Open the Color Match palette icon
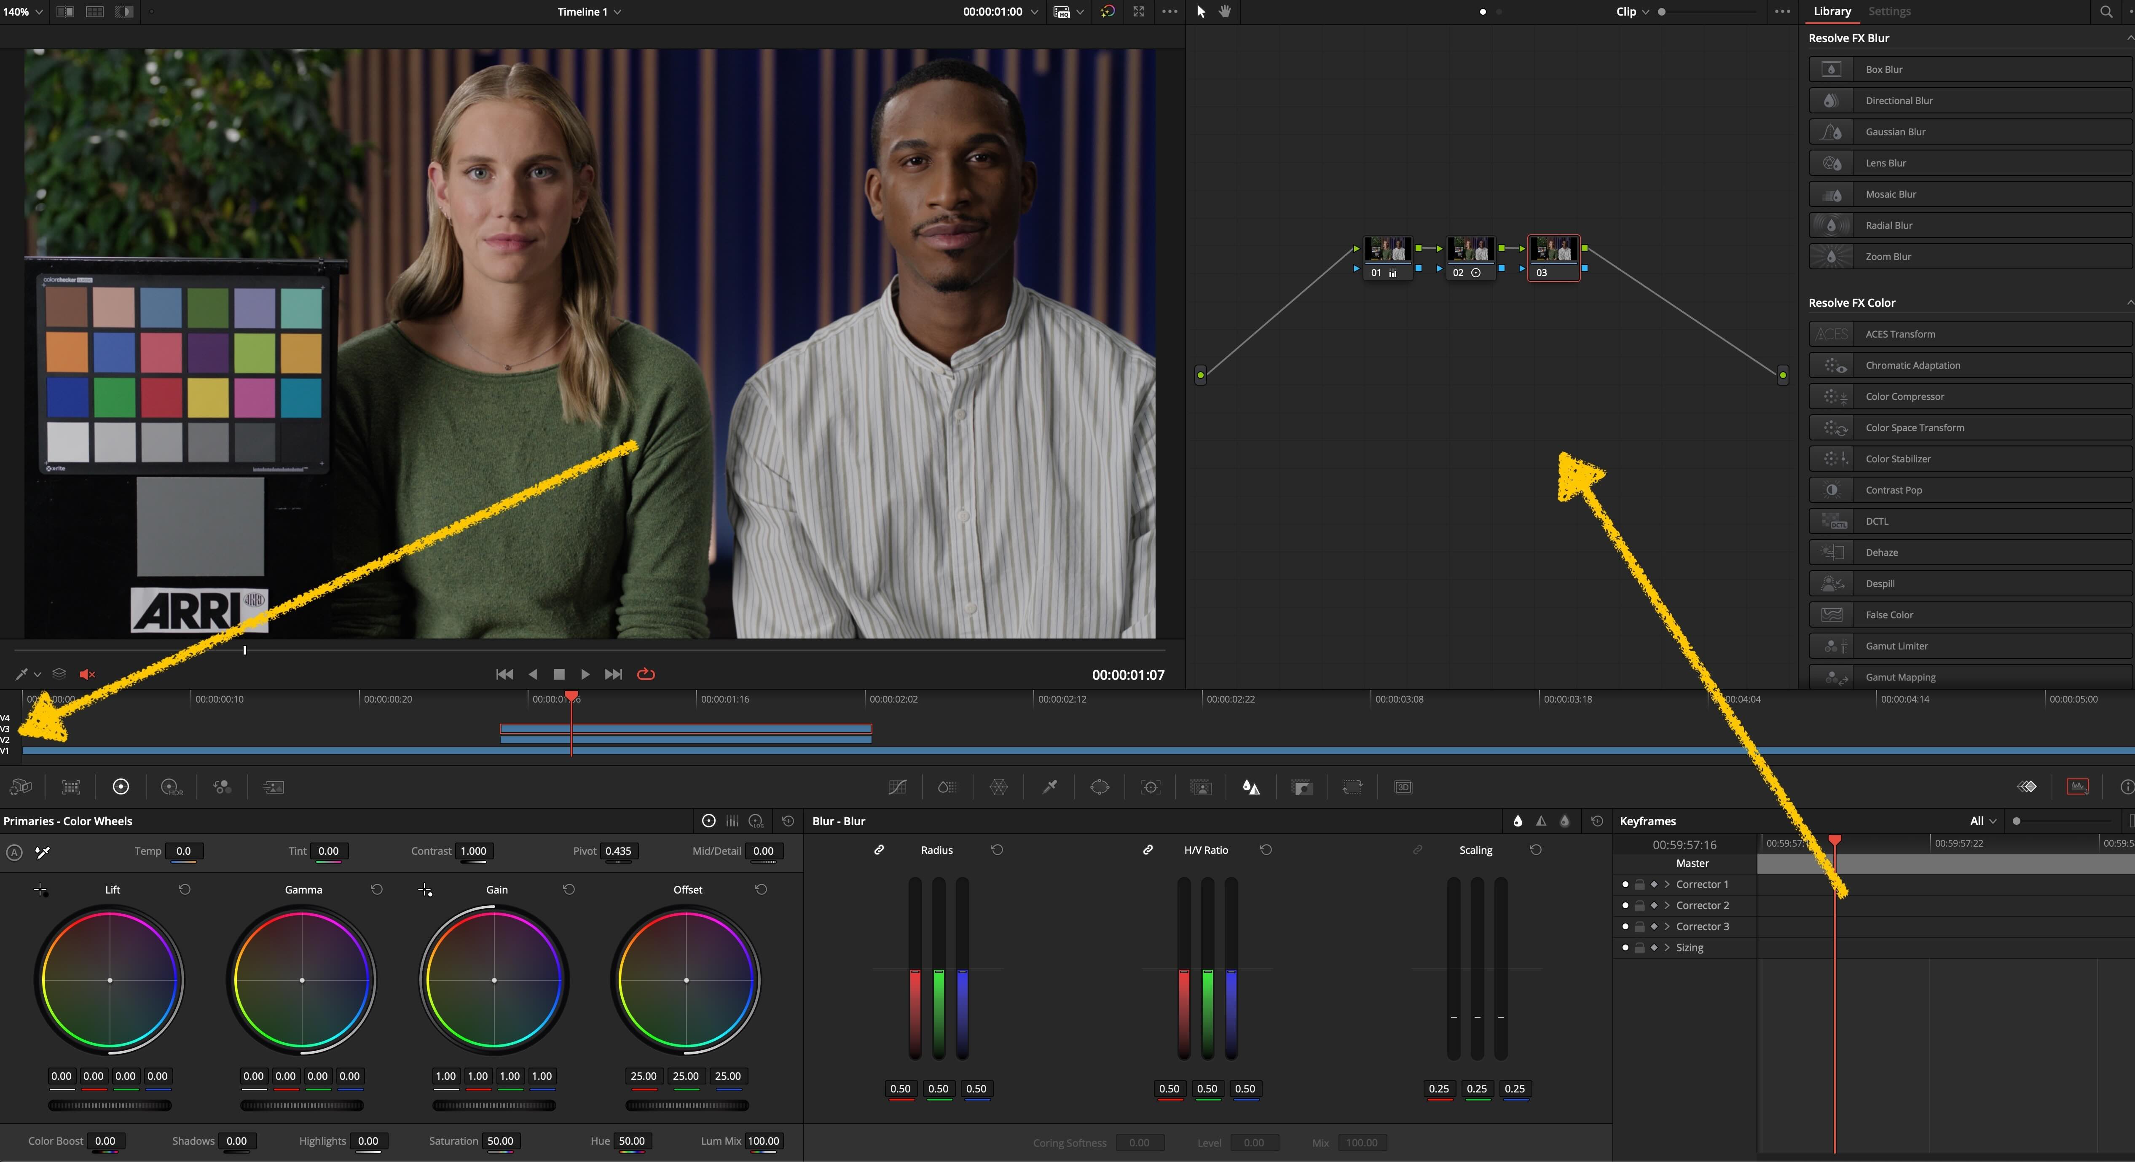2135x1162 pixels. point(71,786)
